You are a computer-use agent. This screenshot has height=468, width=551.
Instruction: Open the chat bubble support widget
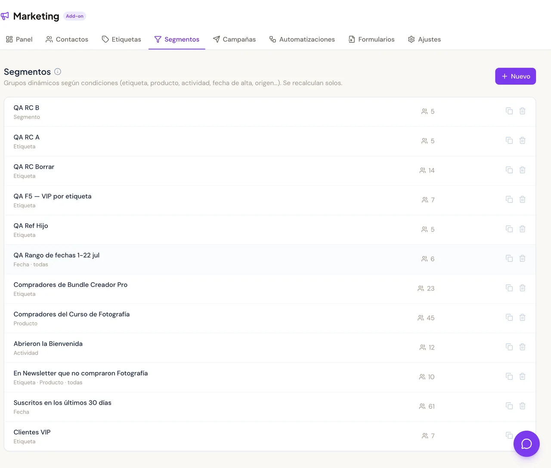[526, 443]
